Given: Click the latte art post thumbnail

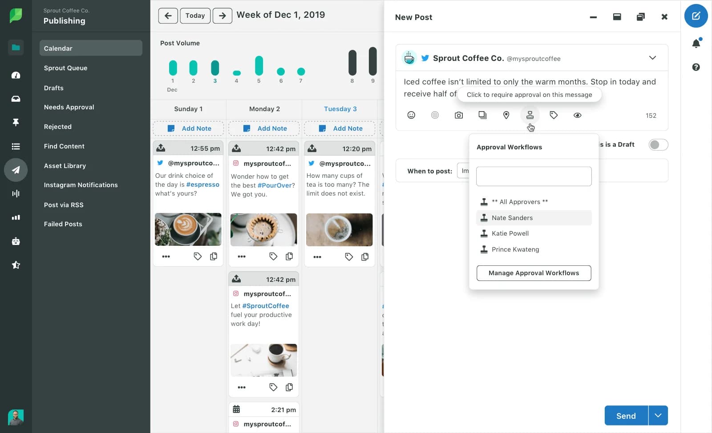Looking at the screenshot, I should coord(188,229).
